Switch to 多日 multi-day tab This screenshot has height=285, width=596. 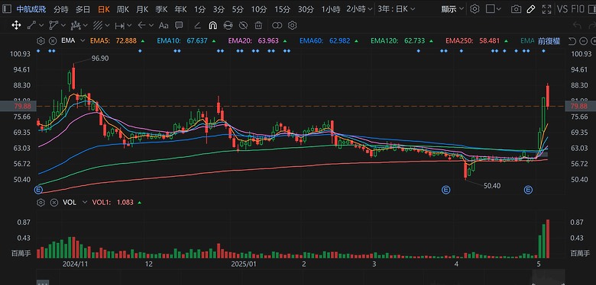click(x=83, y=9)
